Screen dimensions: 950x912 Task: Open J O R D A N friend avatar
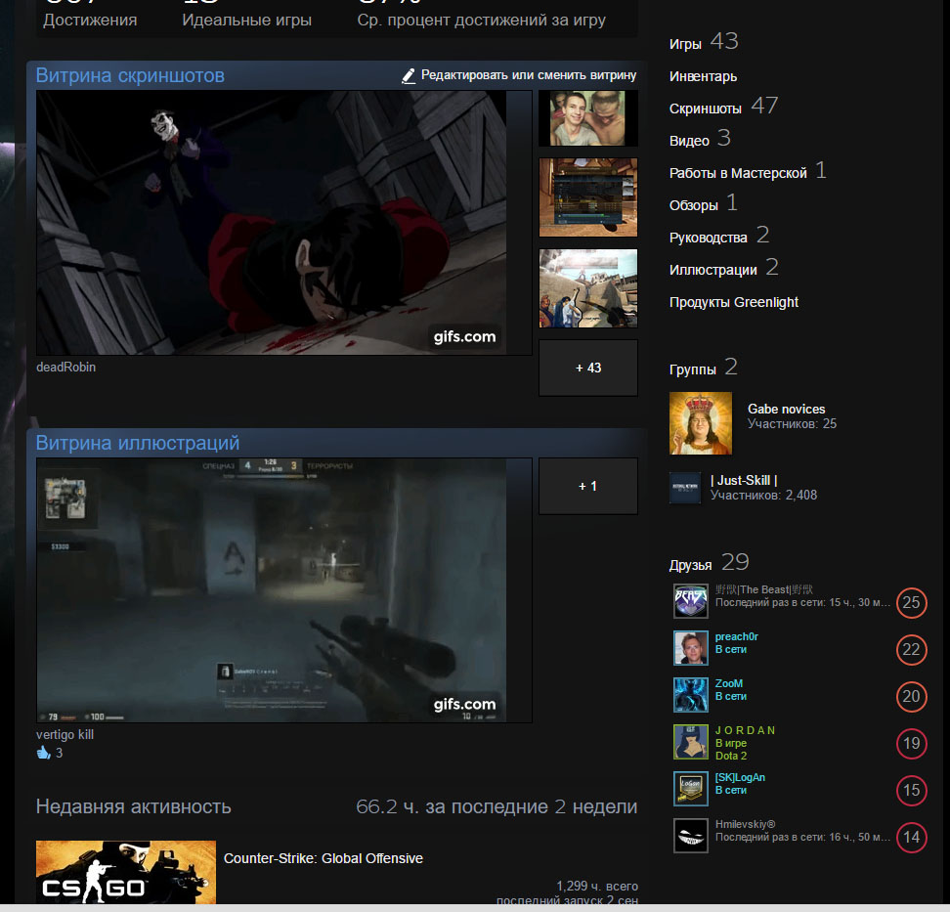click(x=691, y=742)
